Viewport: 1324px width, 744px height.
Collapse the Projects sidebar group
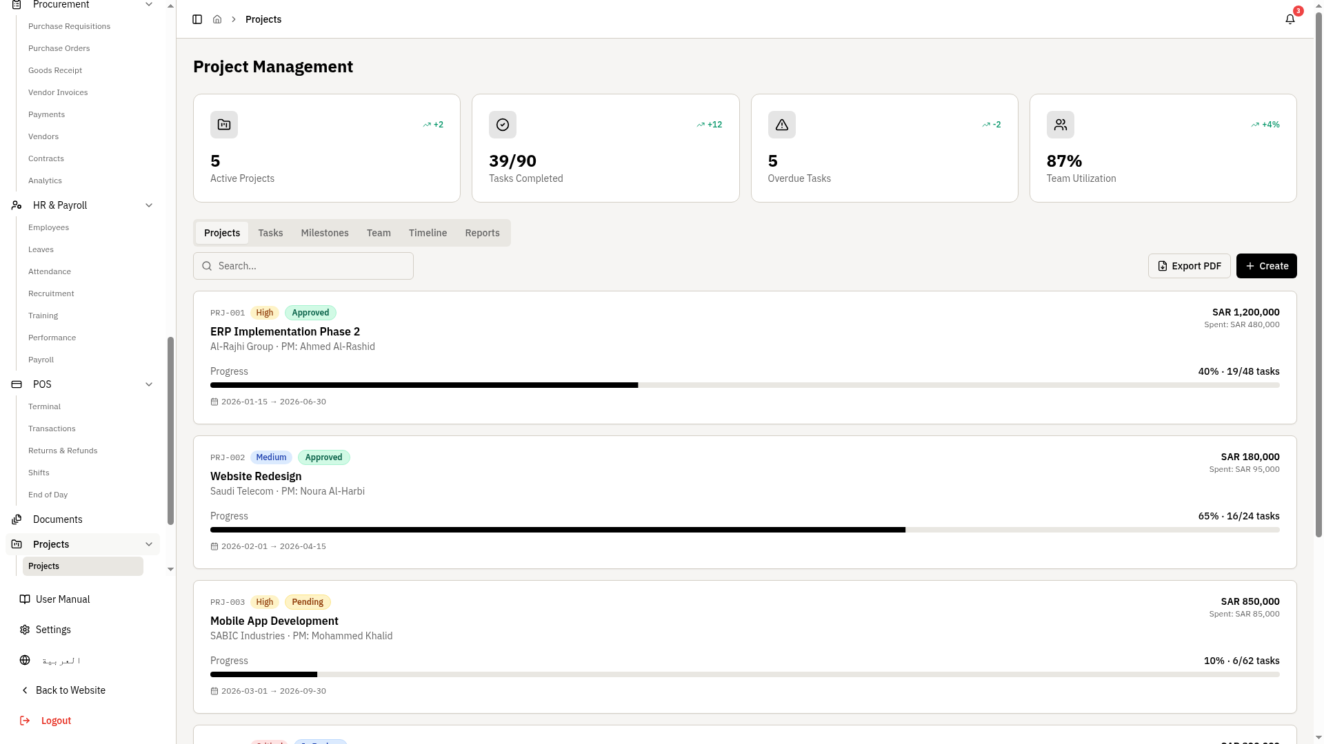[x=149, y=544]
